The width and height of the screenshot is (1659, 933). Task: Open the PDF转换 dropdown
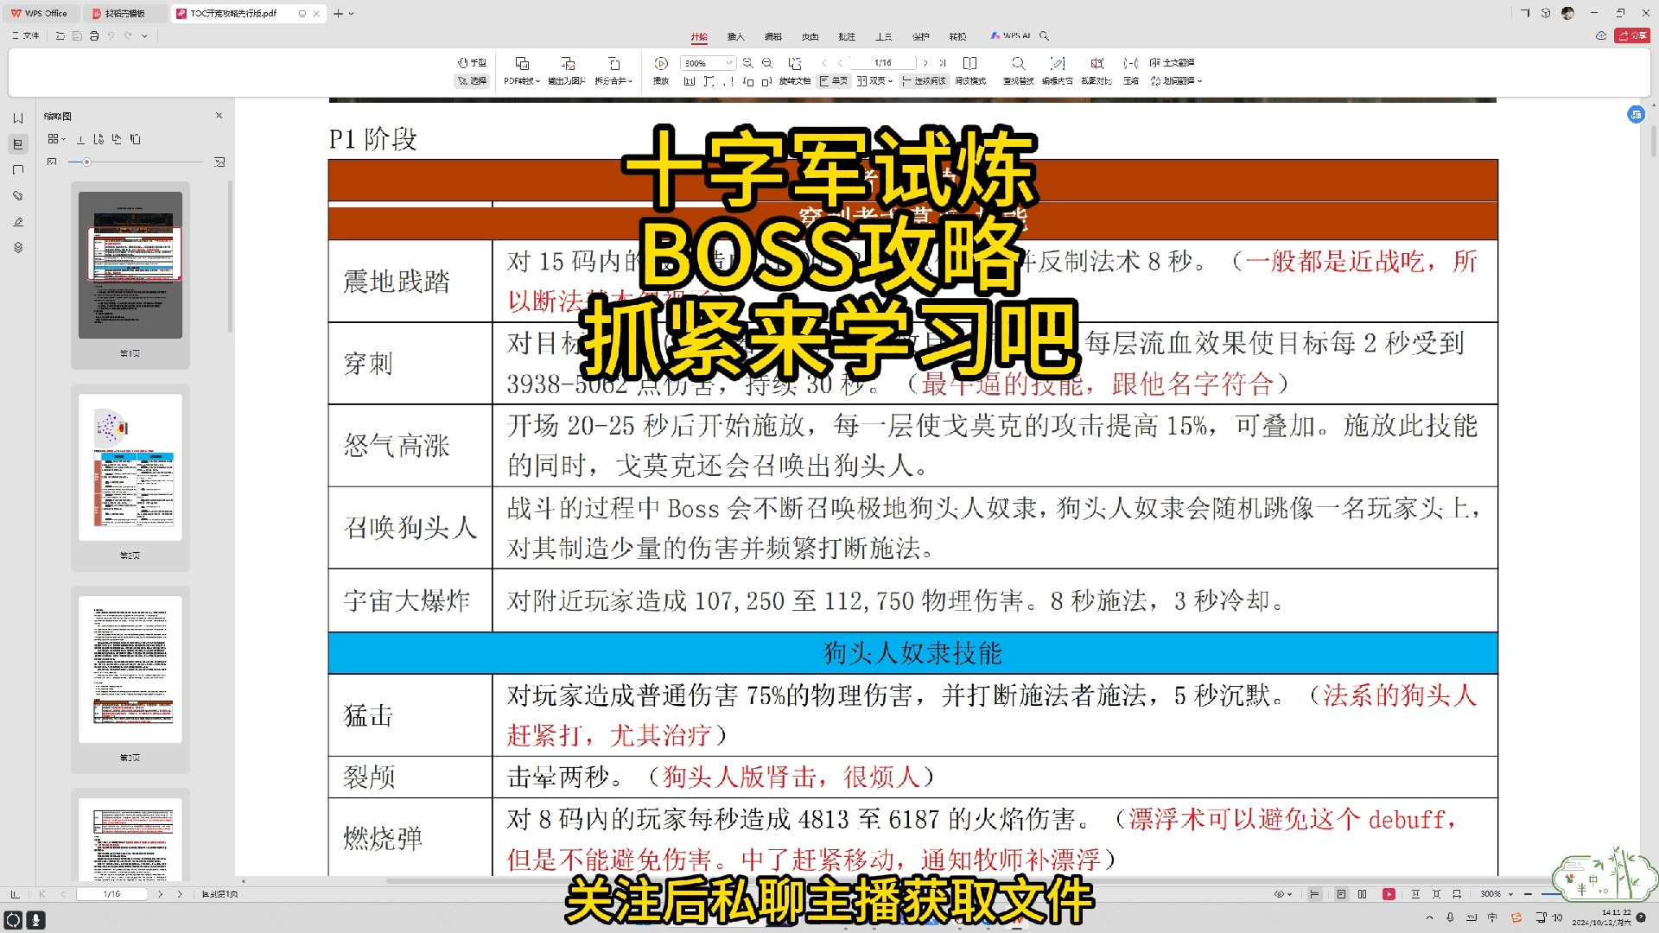pos(522,71)
